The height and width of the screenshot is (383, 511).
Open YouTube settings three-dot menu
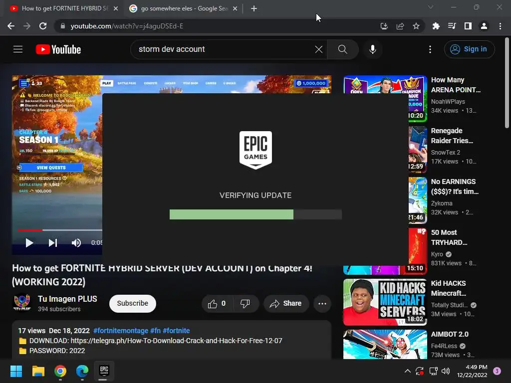pyautogui.click(x=430, y=49)
